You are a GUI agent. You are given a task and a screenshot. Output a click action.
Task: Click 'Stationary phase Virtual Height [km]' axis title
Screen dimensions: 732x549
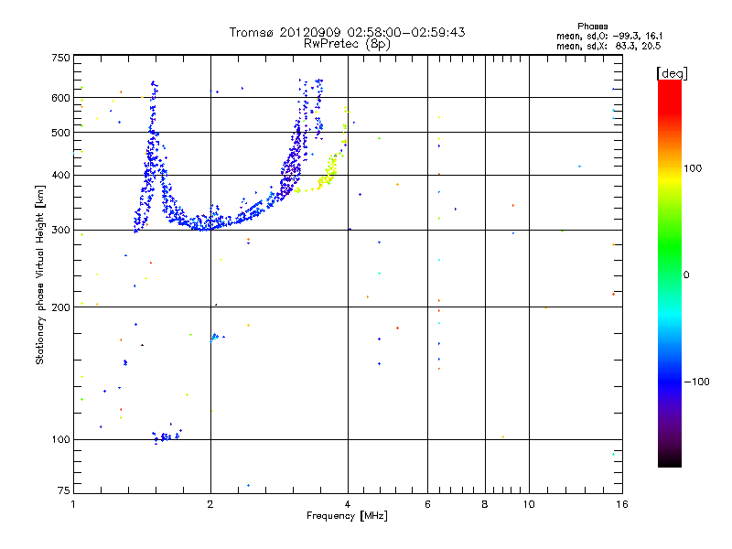(x=40, y=274)
